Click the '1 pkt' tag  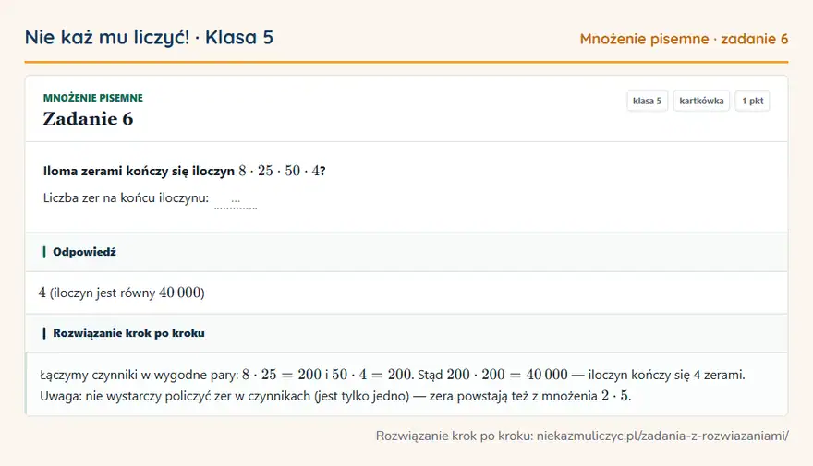pyautogui.click(x=752, y=101)
